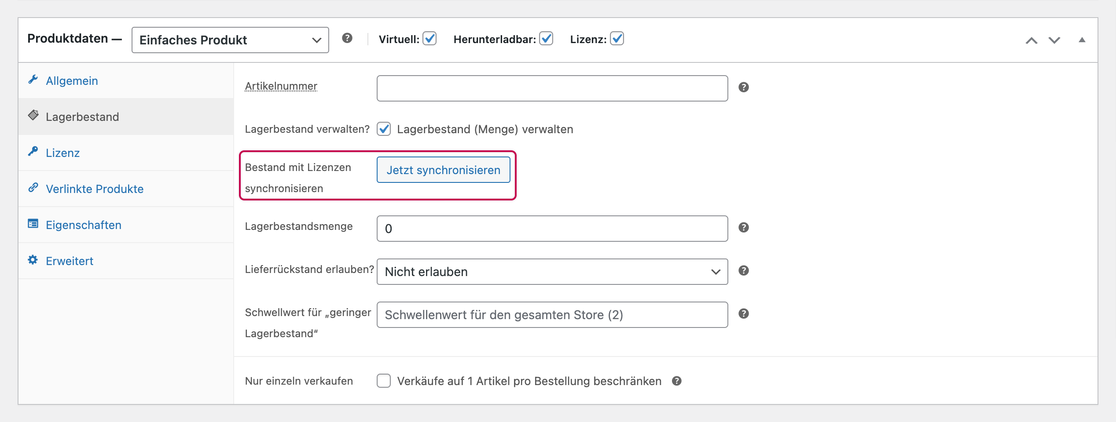The width and height of the screenshot is (1116, 422).
Task: Toggle the Lizenz checkbox in header
Action: click(617, 39)
